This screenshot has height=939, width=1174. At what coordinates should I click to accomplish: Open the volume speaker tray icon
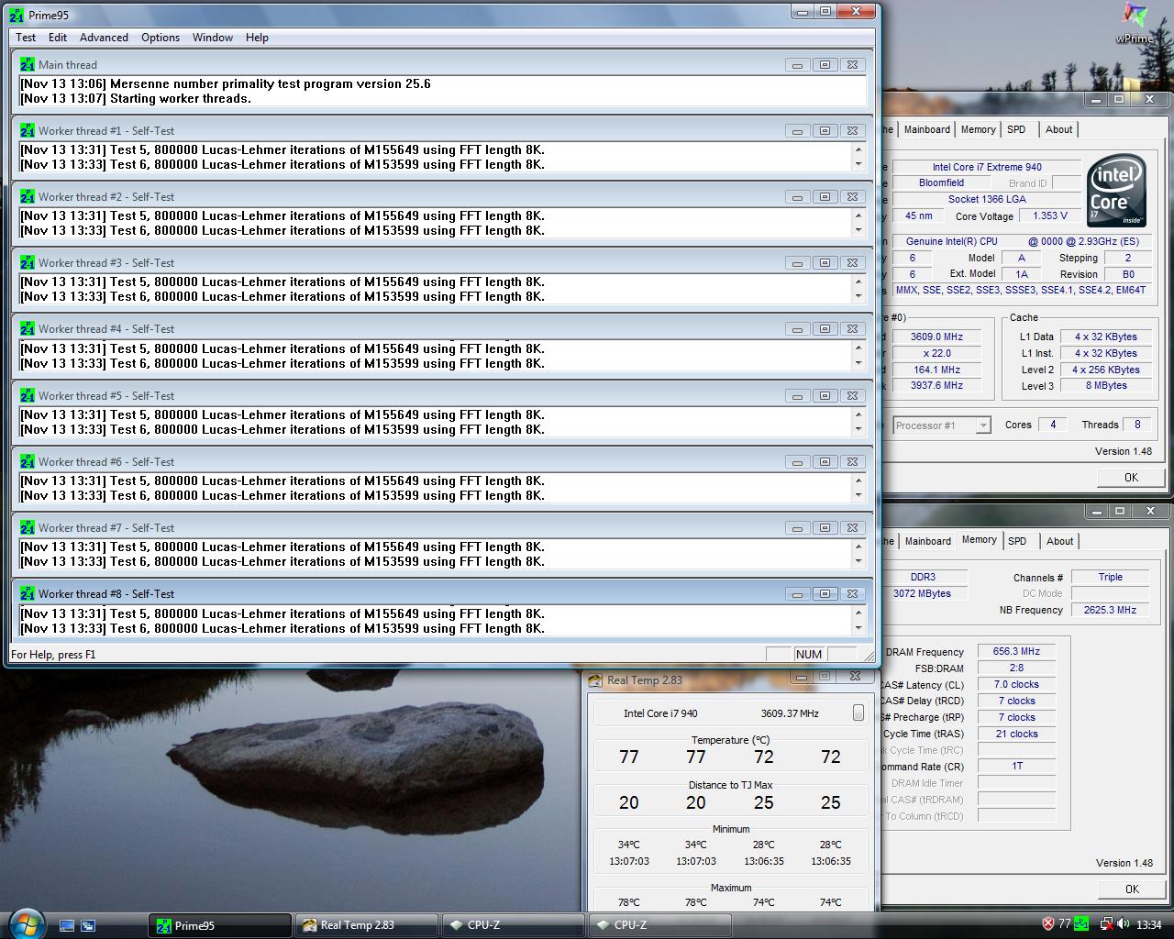pos(1124,924)
